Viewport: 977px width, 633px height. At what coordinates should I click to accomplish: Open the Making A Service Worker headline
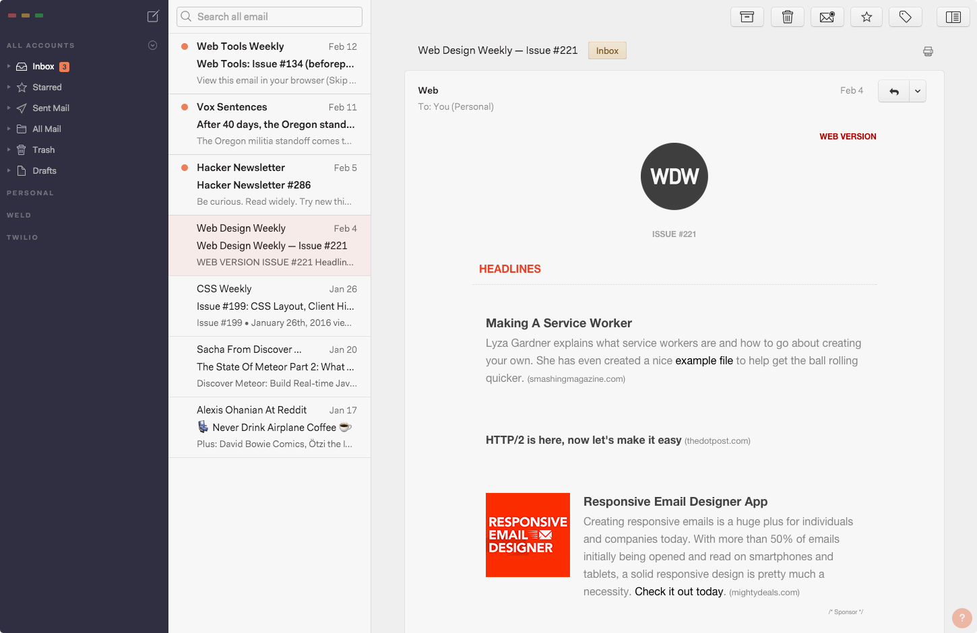(559, 323)
